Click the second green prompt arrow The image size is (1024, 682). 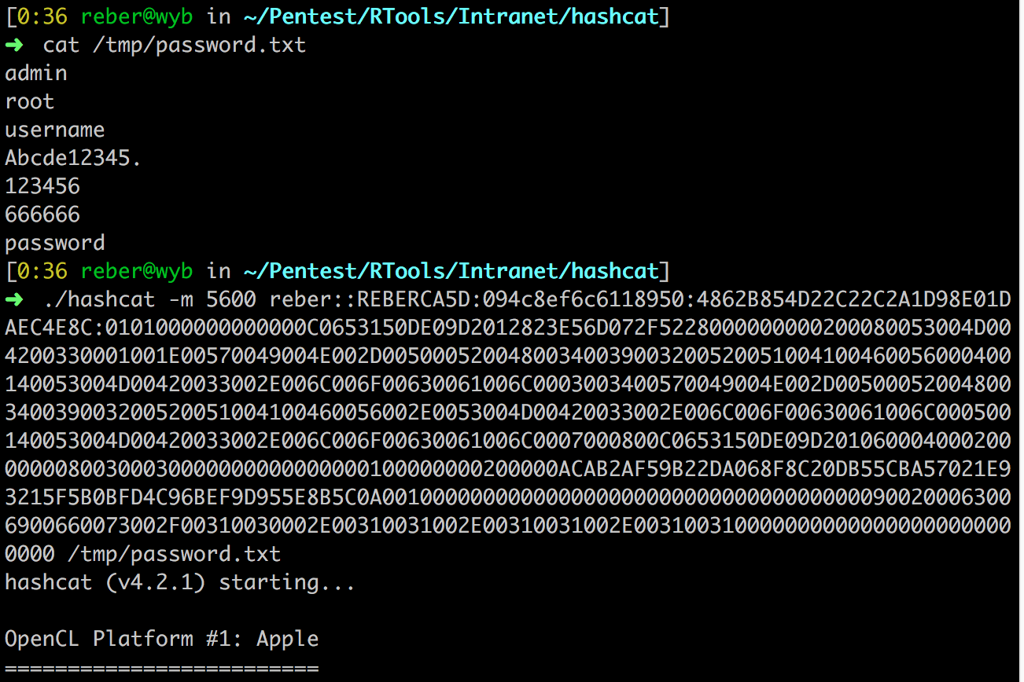point(15,299)
